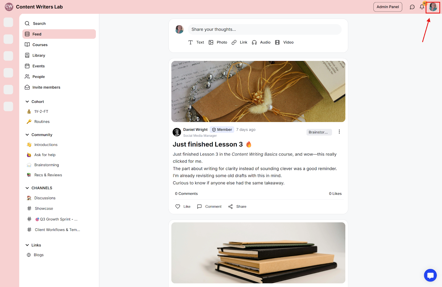
Task: Open the support chat bubble widget
Action: pyautogui.click(x=430, y=275)
